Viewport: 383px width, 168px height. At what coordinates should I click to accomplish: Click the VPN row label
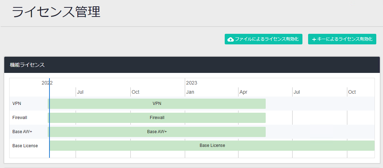17,104
